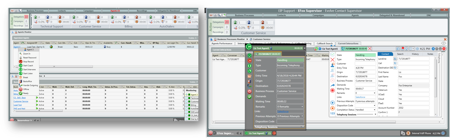Toggle Agent 3 in Monitoring list
This screenshot has width=450, height=138.
(192, 95)
